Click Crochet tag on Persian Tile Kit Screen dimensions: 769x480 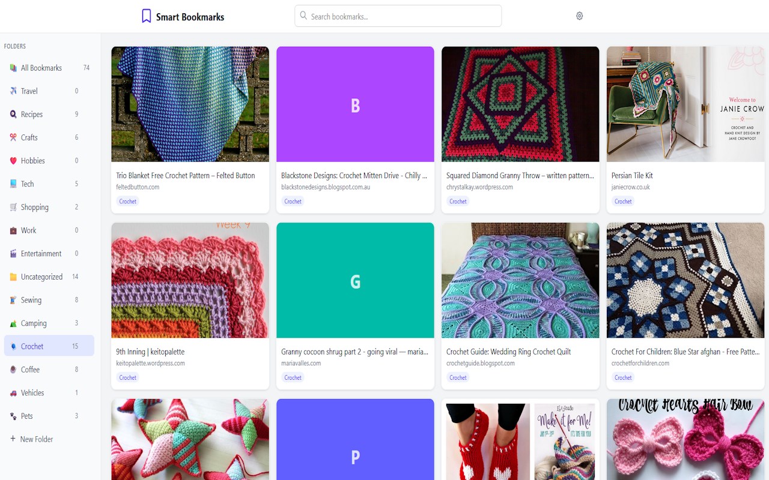623,202
